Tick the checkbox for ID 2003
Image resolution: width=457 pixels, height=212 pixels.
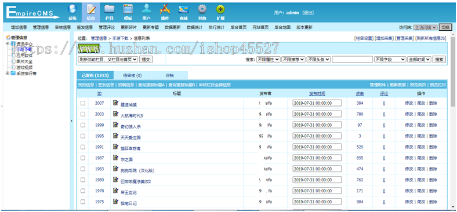(83, 114)
